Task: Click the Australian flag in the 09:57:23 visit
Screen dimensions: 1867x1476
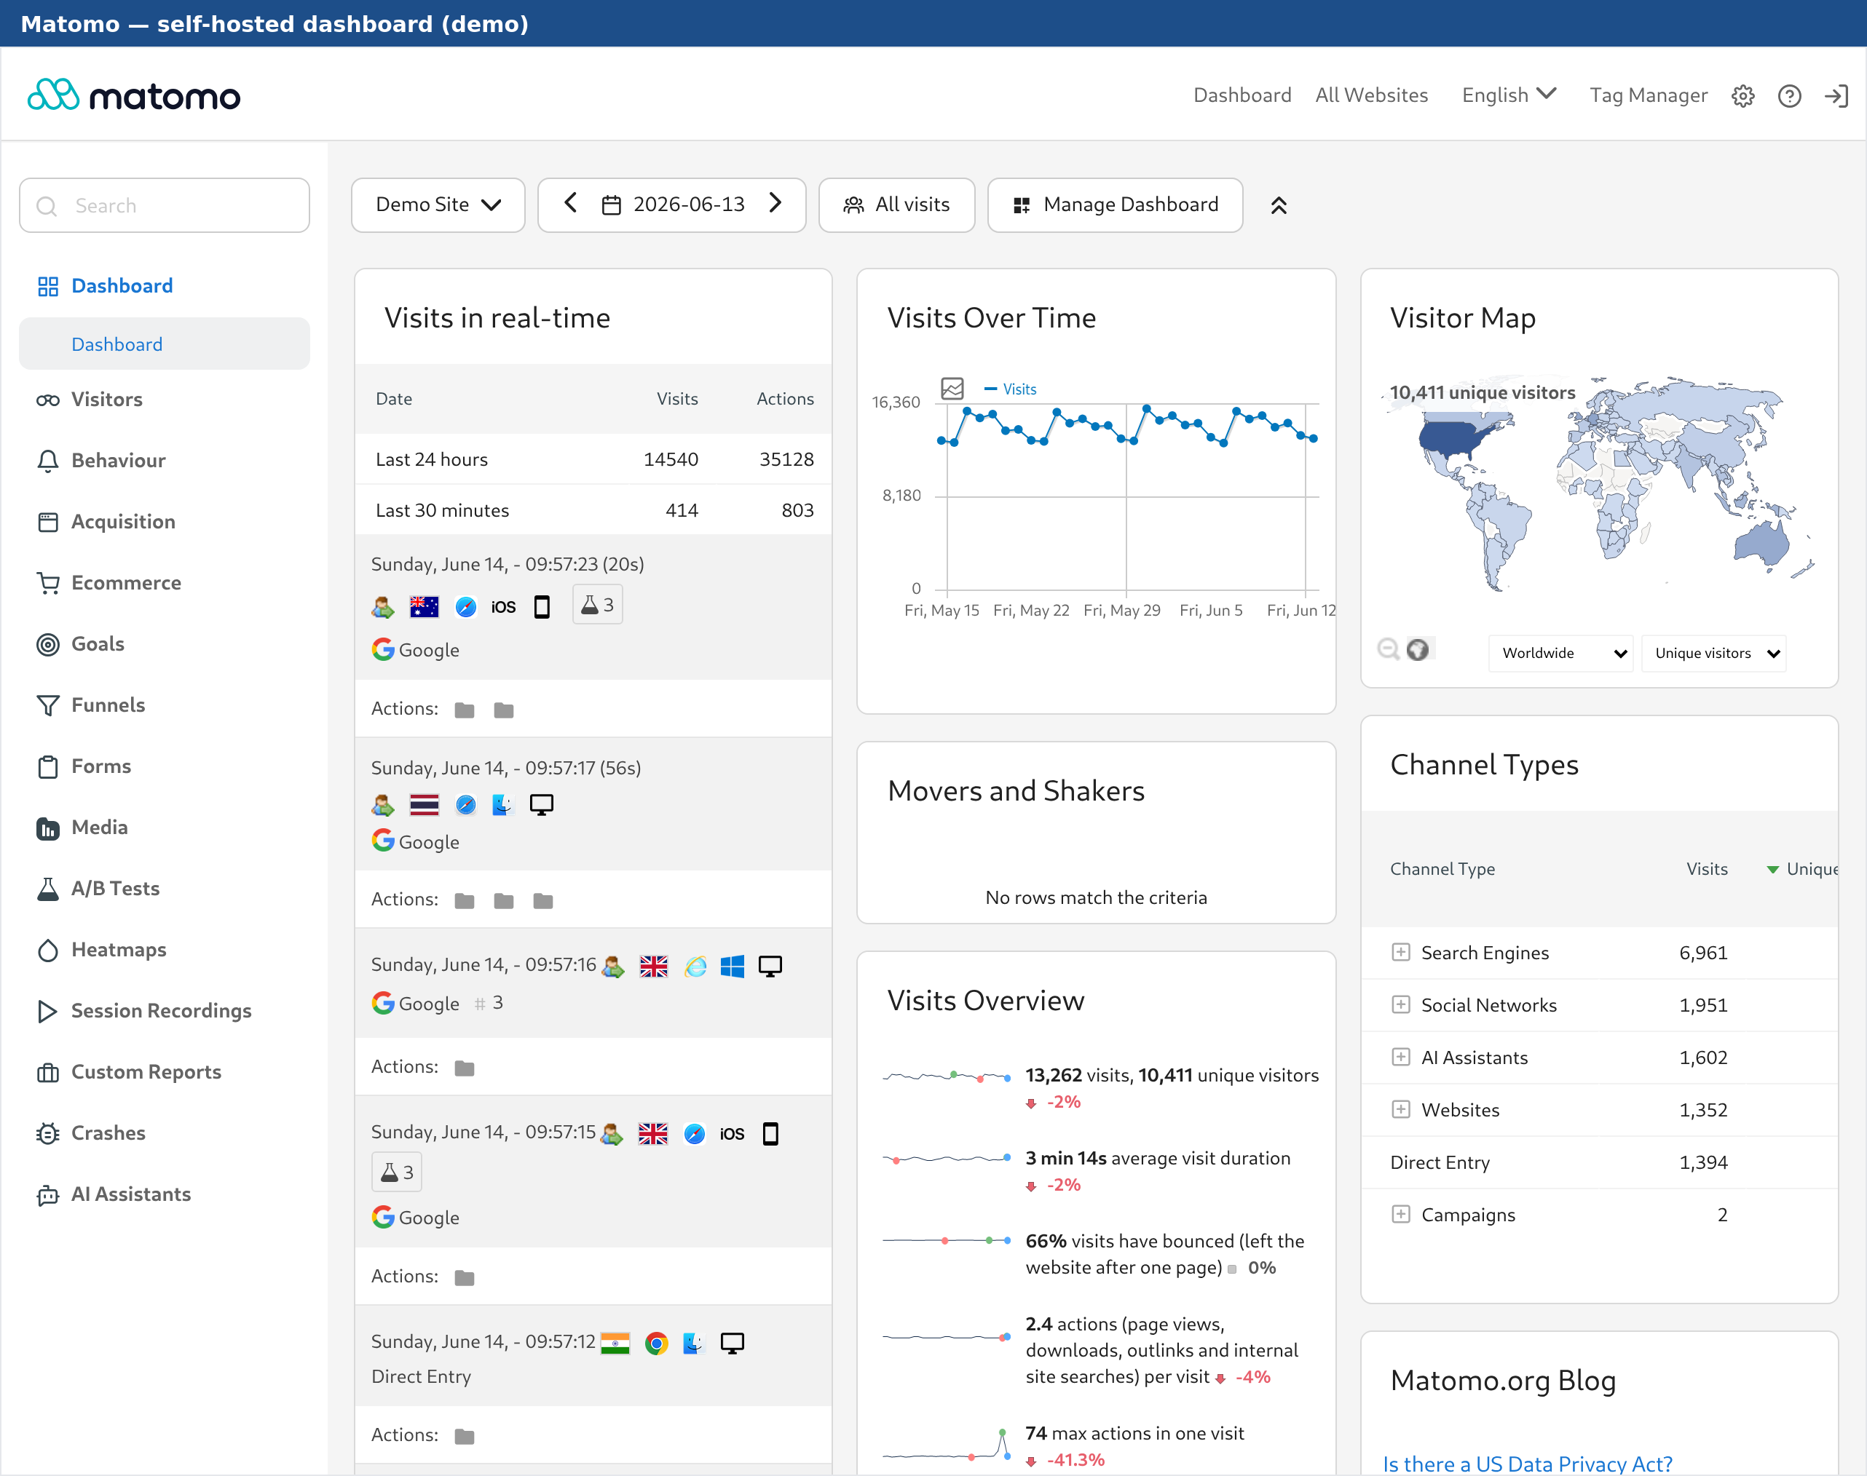Action: pyautogui.click(x=425, y=607)
